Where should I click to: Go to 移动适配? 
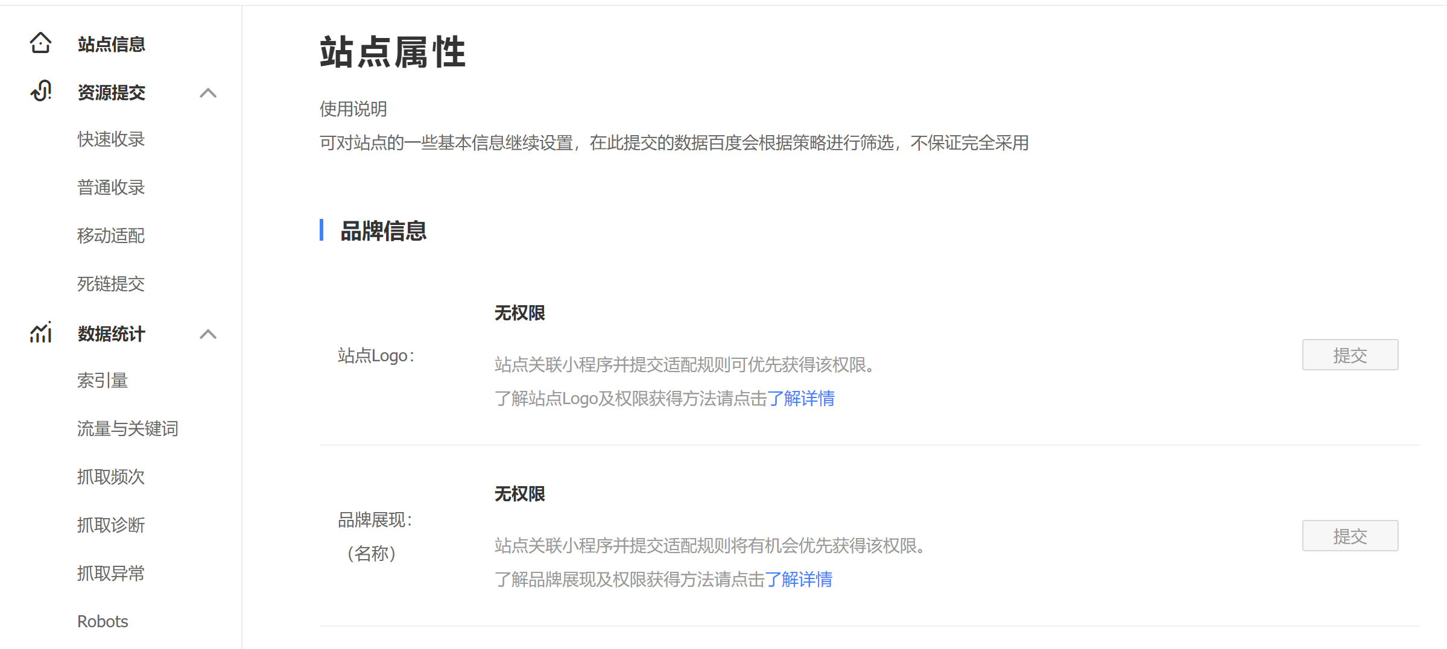(111, 236)
